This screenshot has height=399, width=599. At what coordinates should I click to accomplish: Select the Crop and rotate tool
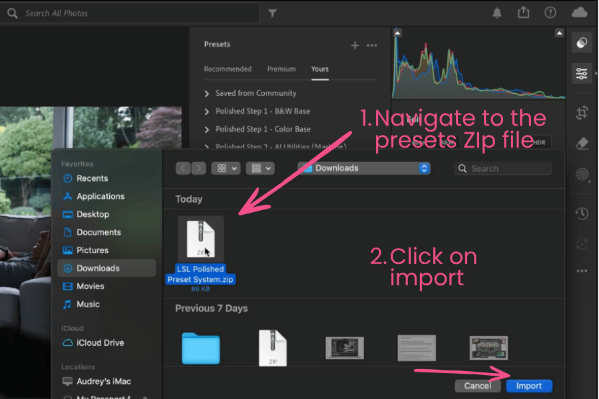point(582,112)
